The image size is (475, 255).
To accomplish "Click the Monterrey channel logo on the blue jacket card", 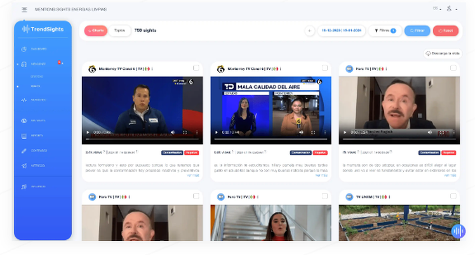I will [92, 69].
